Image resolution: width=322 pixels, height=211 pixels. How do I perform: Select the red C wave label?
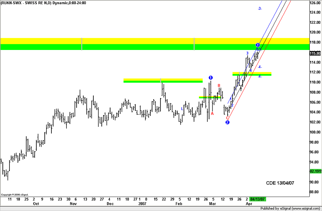[227, 118]
